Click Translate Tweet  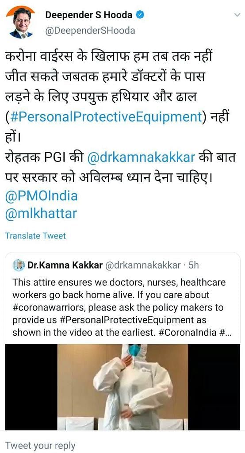tap(35, 236)
